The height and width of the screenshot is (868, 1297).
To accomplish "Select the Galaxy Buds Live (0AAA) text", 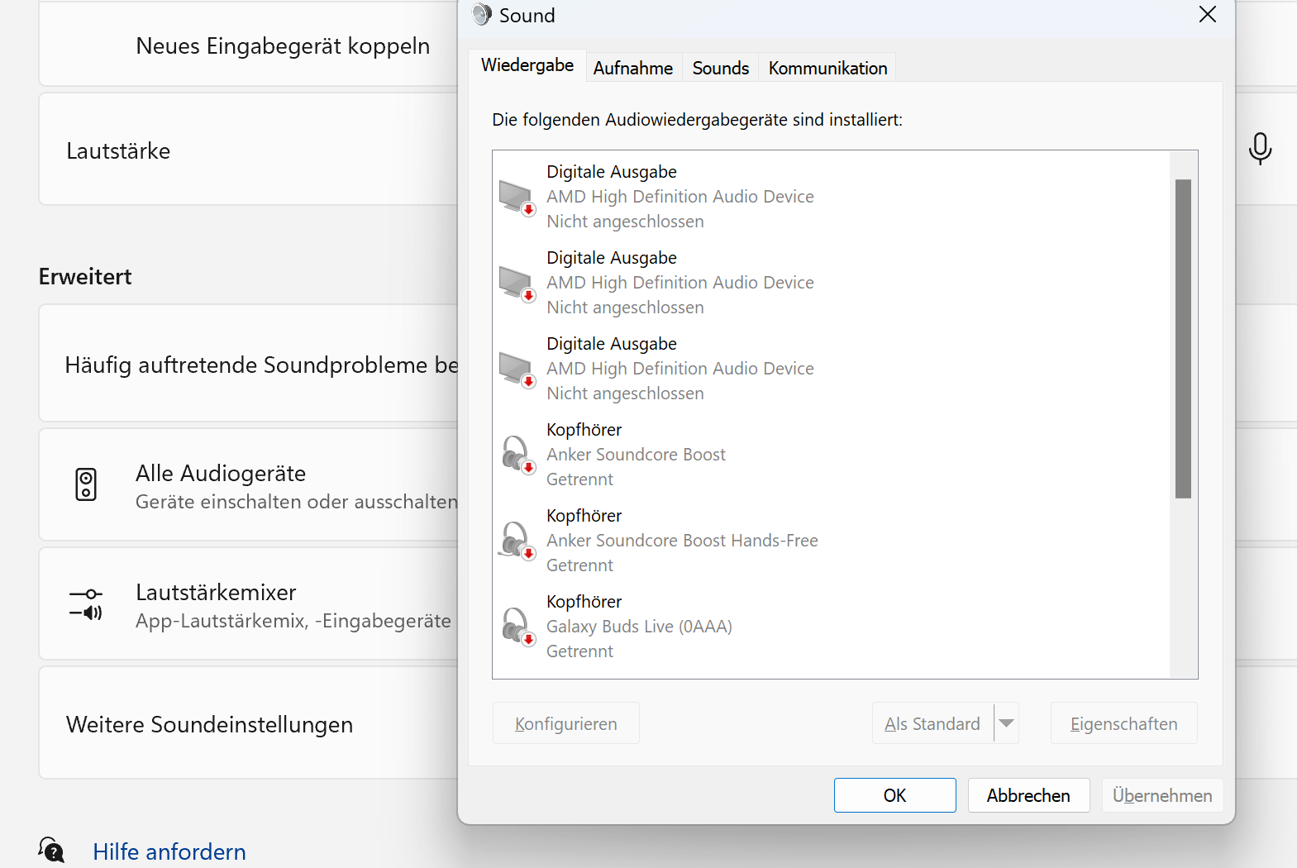I will point(639,627).
